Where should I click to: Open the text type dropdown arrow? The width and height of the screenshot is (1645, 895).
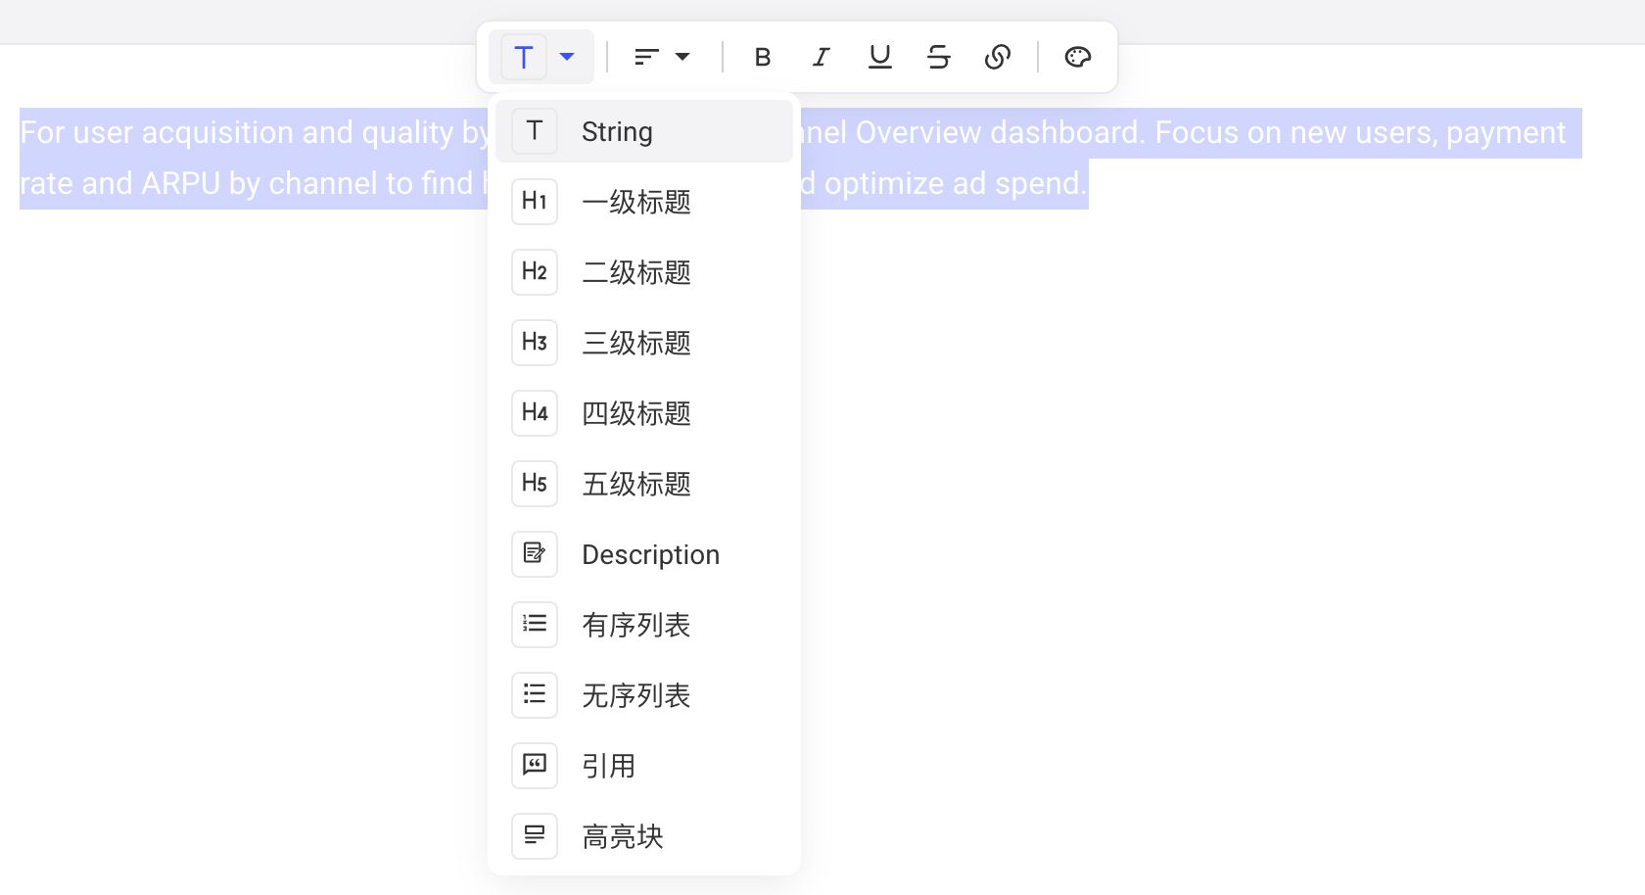pyautogui.click(x=567, y=57)
